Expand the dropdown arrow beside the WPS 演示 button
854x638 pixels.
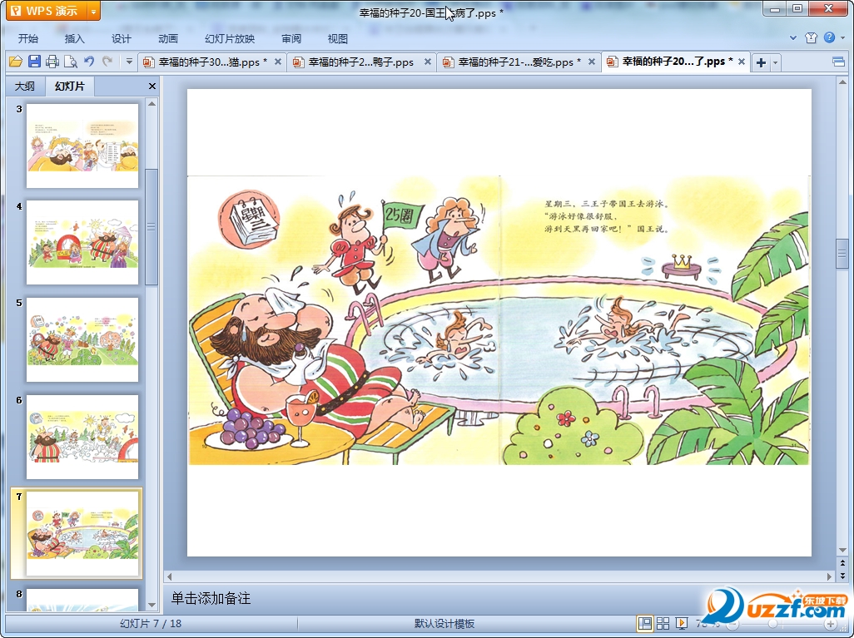pos(94,11)
